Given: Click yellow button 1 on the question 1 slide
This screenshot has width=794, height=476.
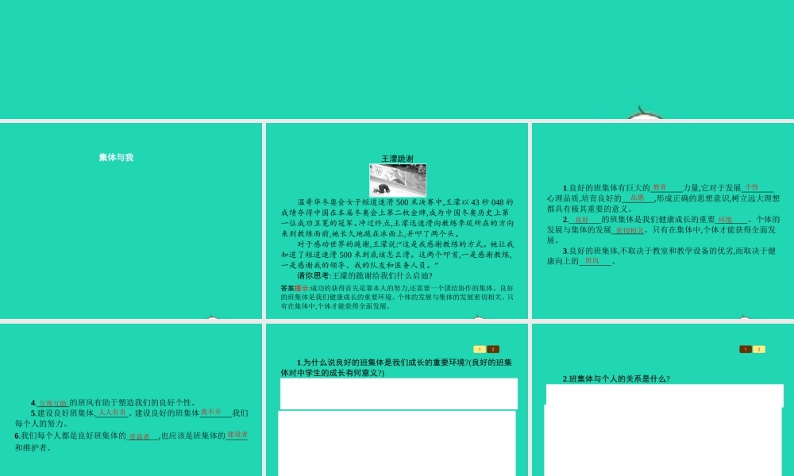Looking at the screenshot, I should [x=480, y=349].
